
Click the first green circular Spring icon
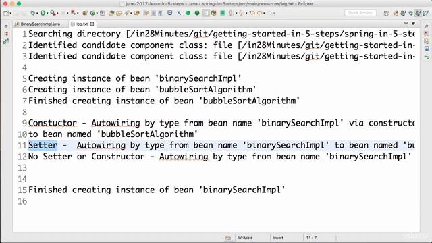(x=188, y=13)
